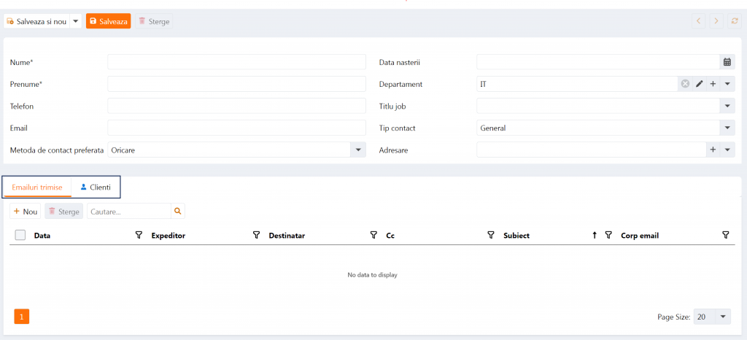
Task: Select the Emailuri trimise tab
Action: [37, 188]
